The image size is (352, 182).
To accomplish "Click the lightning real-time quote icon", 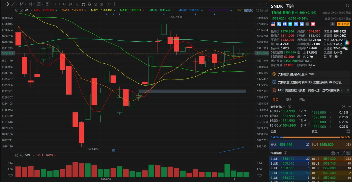I will [279, 24].
